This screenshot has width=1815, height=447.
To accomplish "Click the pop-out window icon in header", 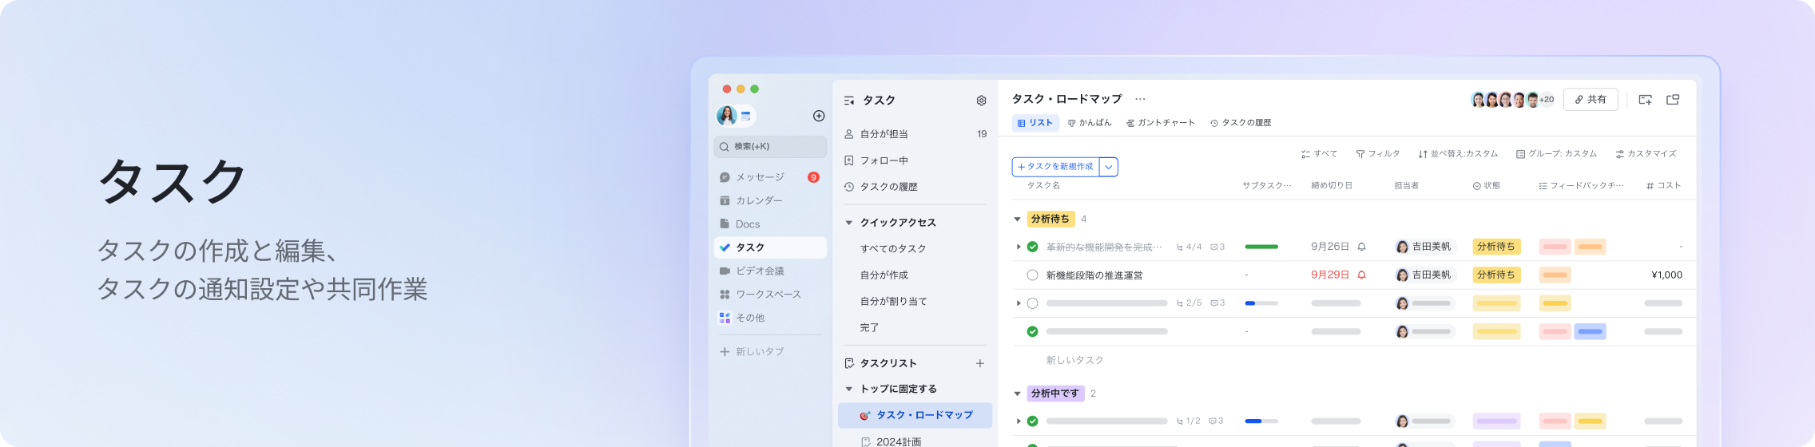I will point(1673,100).
